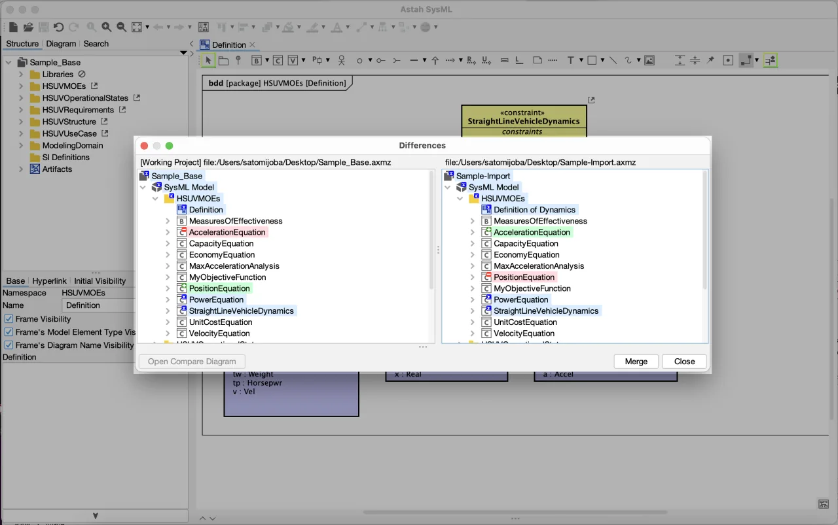Select the Package folder tool in diagram toolbar
The width and height of the screenshot is (838, 525).
click(x=223, y=60)
